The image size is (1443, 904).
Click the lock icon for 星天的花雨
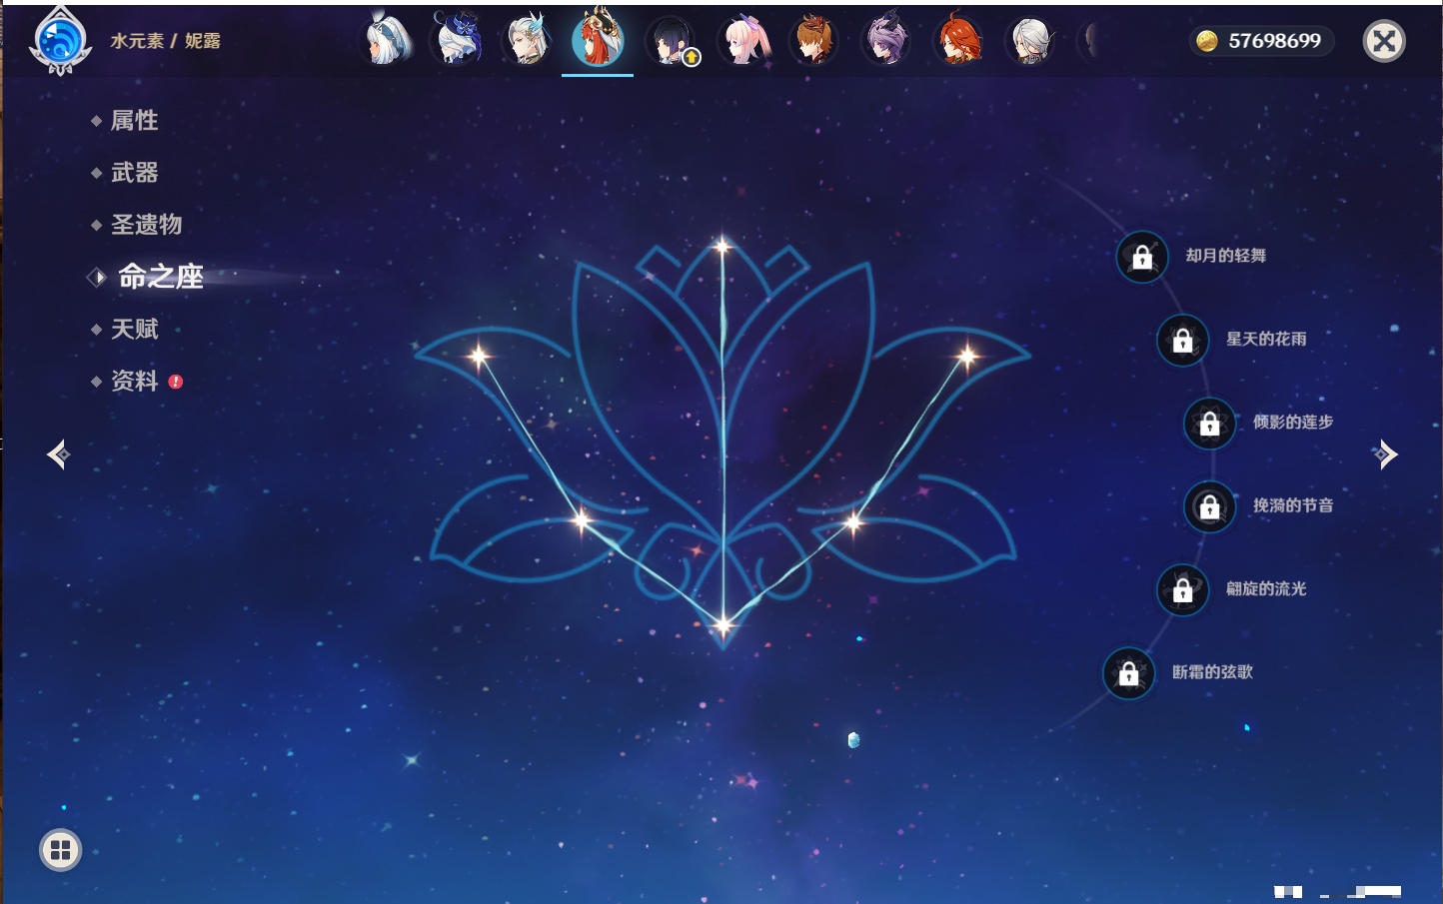pos(1182,340)
